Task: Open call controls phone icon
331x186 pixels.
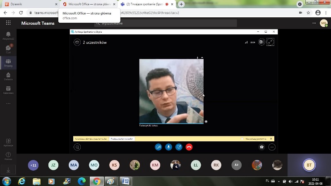Action: (261, 147)
